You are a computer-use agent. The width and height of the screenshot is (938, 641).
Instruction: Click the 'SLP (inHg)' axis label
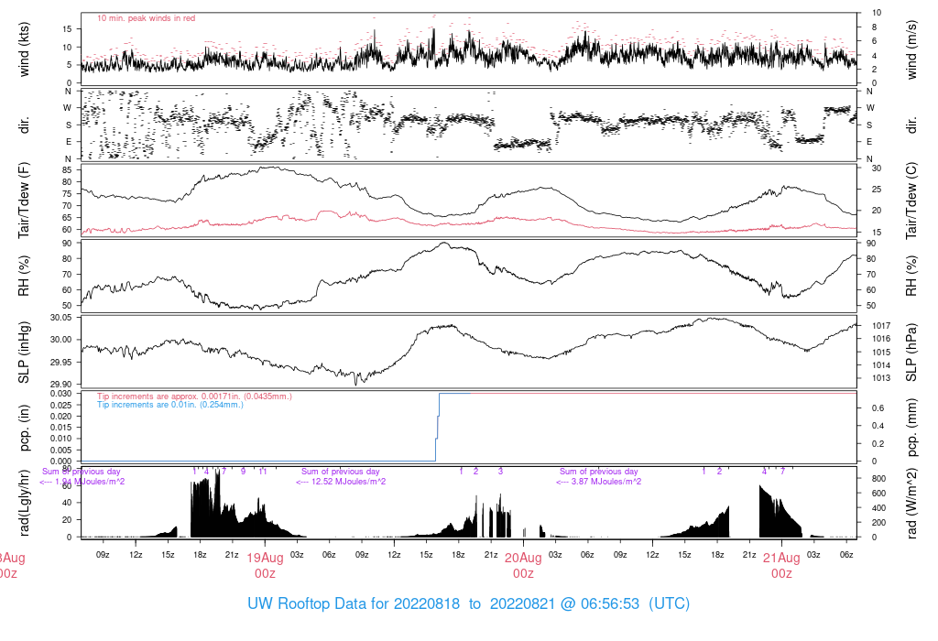[24, 352]
